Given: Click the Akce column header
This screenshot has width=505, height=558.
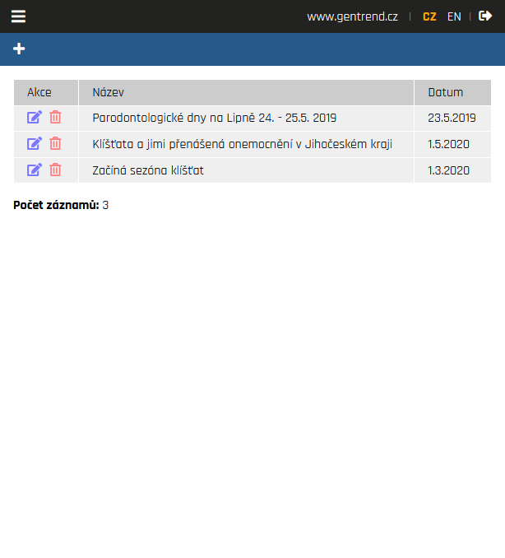Looking at the screenshot, I should tap(39, 92).
